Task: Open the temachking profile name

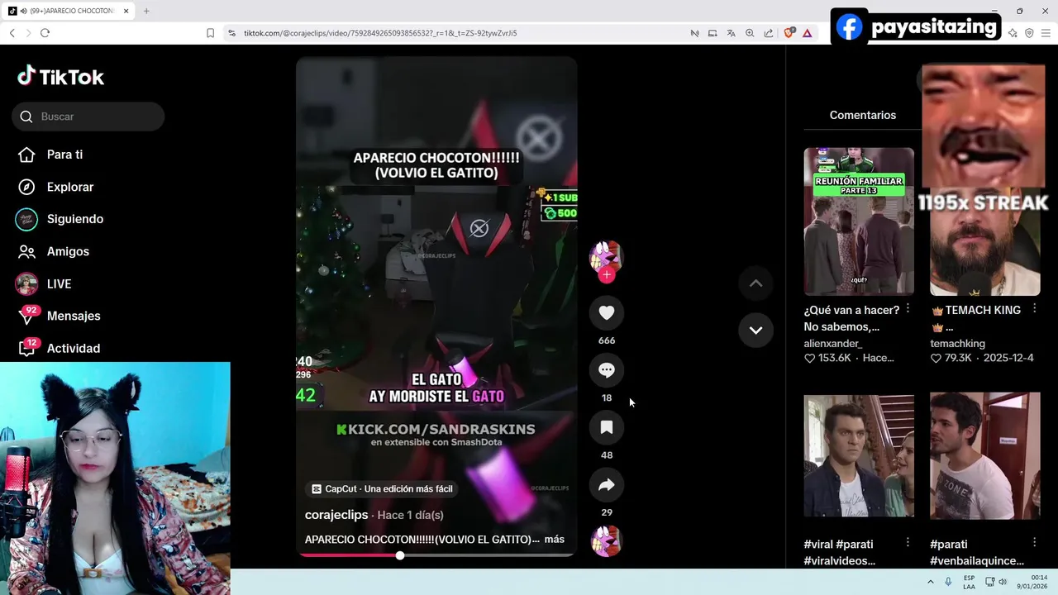Action: click(x=957, y=343)
